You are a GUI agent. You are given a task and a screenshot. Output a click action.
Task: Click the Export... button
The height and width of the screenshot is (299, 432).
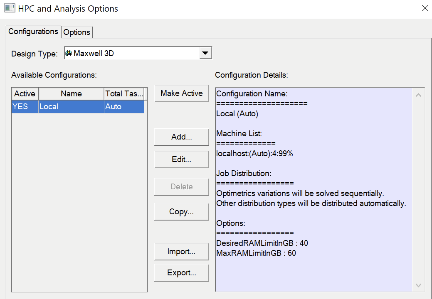(x=182, y=272)
